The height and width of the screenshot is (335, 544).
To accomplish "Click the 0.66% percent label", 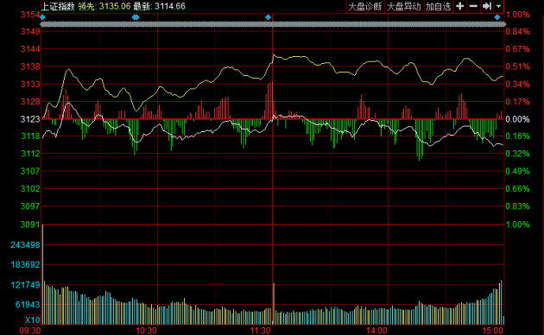I will coord(517,189).
